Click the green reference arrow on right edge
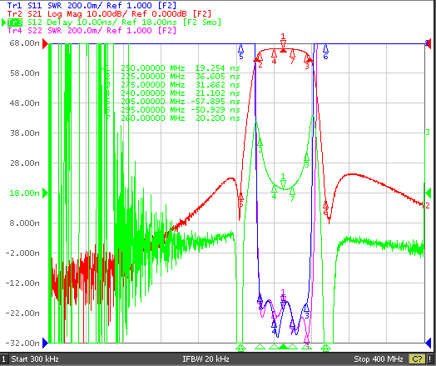The width and height of the screenshot is (436, 366). (x=429, y=193)
